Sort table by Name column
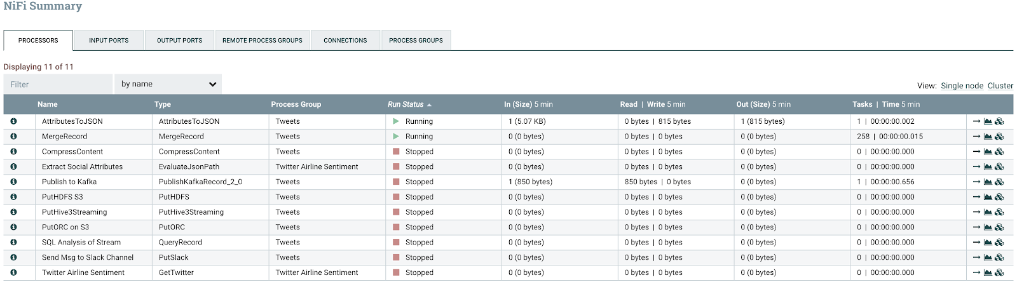The height and width of the screenshot is (282, 1017). coord(48,104)
